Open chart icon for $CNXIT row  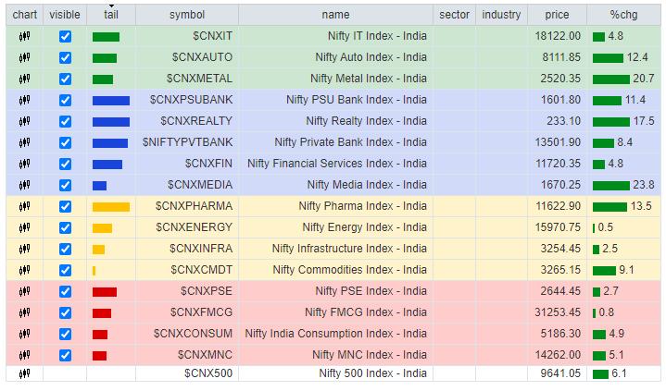click(24, 36)
